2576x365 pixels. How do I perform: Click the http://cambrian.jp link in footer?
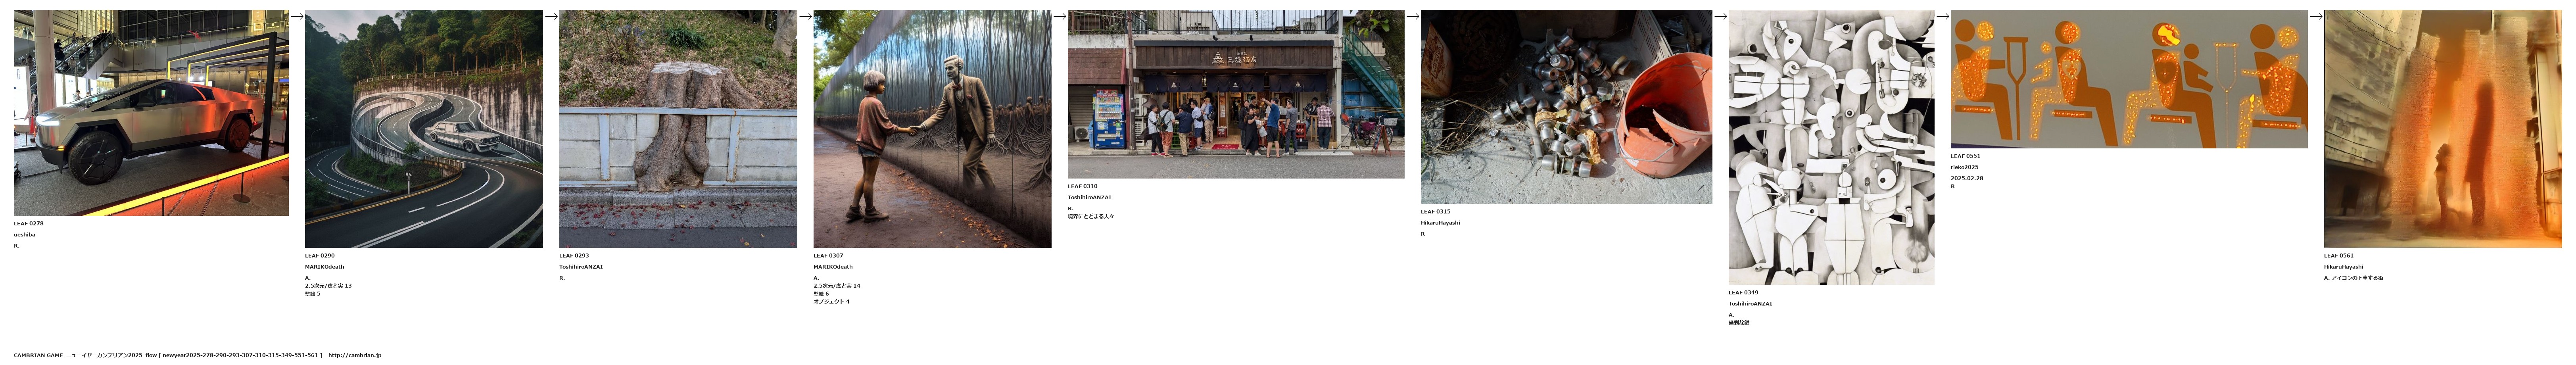click(355, 355)
